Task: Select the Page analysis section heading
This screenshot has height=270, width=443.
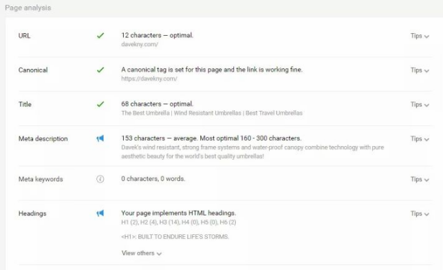Action: [x=28, y=8]
